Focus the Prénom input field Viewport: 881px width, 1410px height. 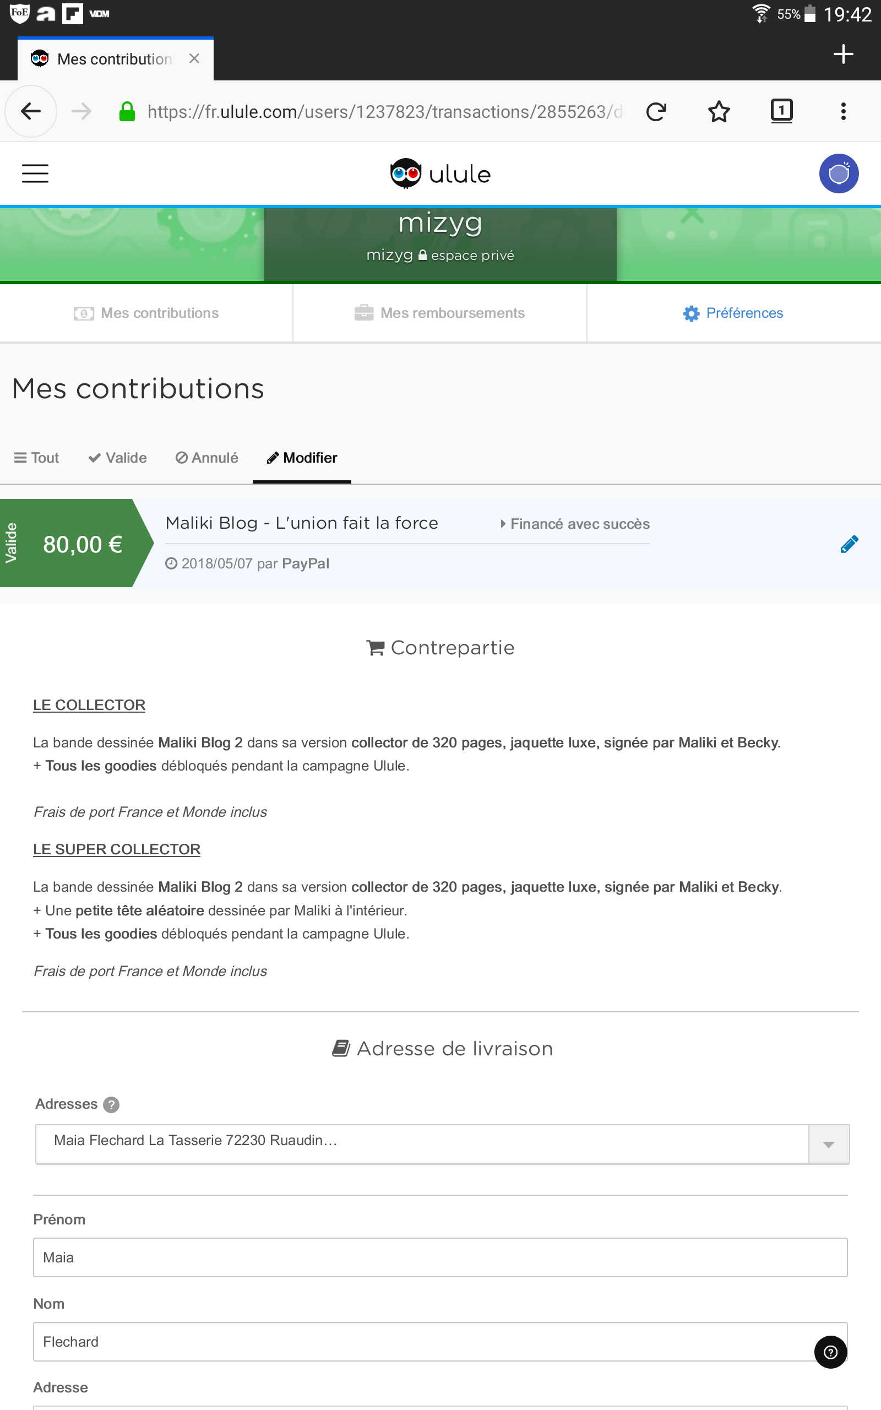point(440,1257)
